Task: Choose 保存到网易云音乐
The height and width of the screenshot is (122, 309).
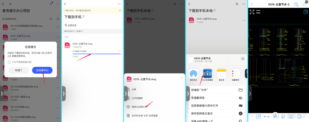Action: pos(217,113)
